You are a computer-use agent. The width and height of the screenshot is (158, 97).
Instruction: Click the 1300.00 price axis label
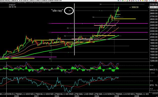click(x=154, y=58)
